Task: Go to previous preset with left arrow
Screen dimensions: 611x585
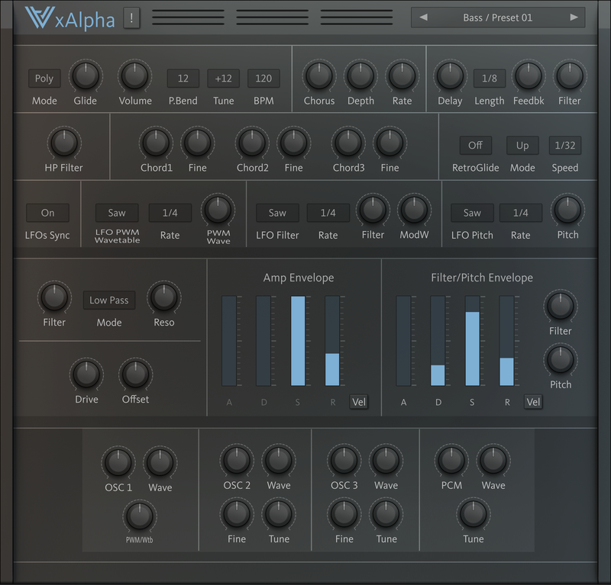Action: (x=424, y=18)
